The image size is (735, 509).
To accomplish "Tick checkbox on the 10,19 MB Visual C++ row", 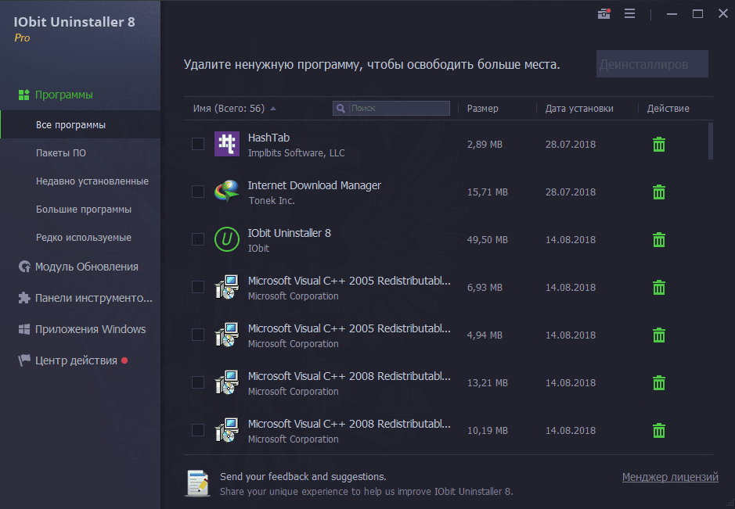I will point(198,430).
